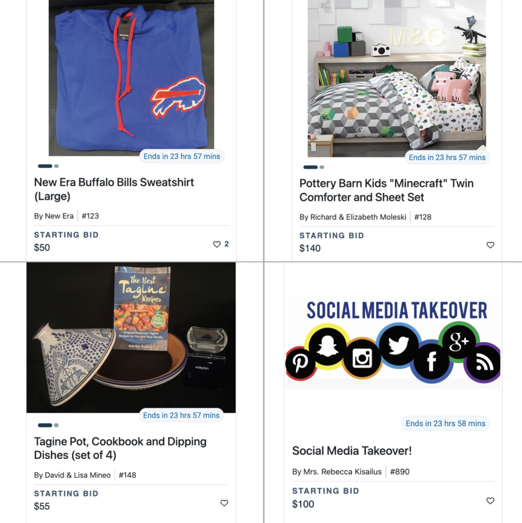Click the Social Media Takeover banner image
The image size is (522, 523).
[393, 342]
